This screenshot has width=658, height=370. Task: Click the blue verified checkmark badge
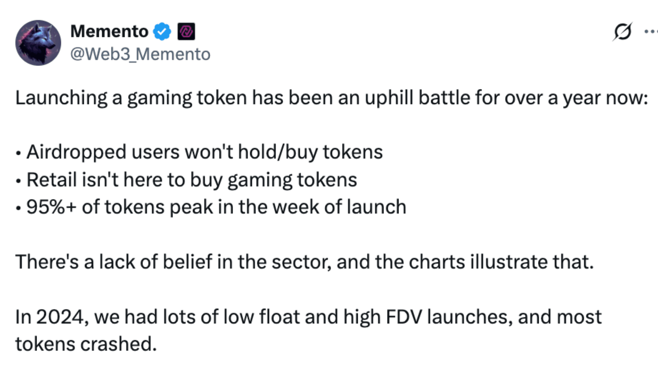pos(162,32)
